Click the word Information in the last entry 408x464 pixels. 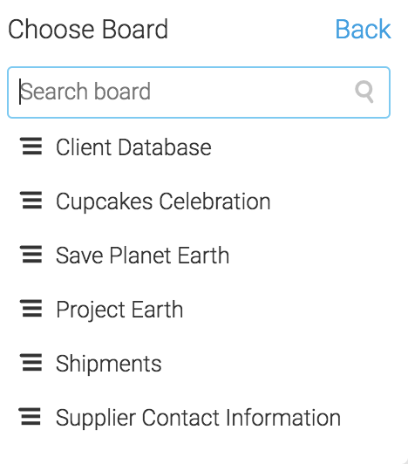(283, 418)
